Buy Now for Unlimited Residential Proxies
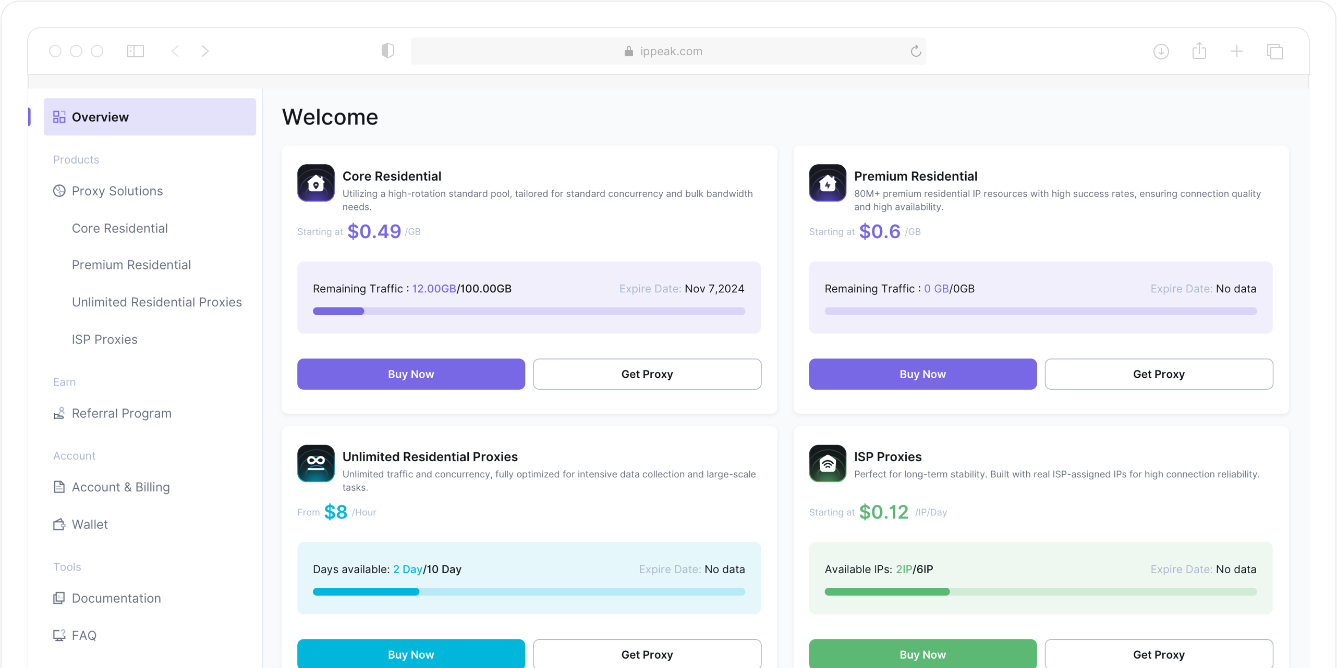The image size is (1337, 668). click(x=411, y=653)
